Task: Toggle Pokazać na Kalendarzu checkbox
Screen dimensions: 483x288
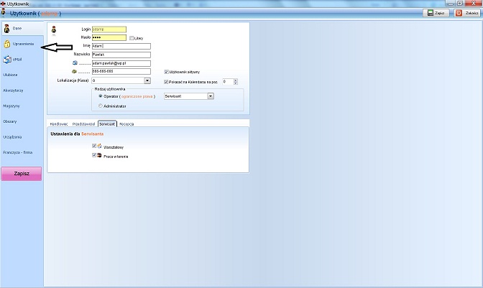Action: click(166, 82)
